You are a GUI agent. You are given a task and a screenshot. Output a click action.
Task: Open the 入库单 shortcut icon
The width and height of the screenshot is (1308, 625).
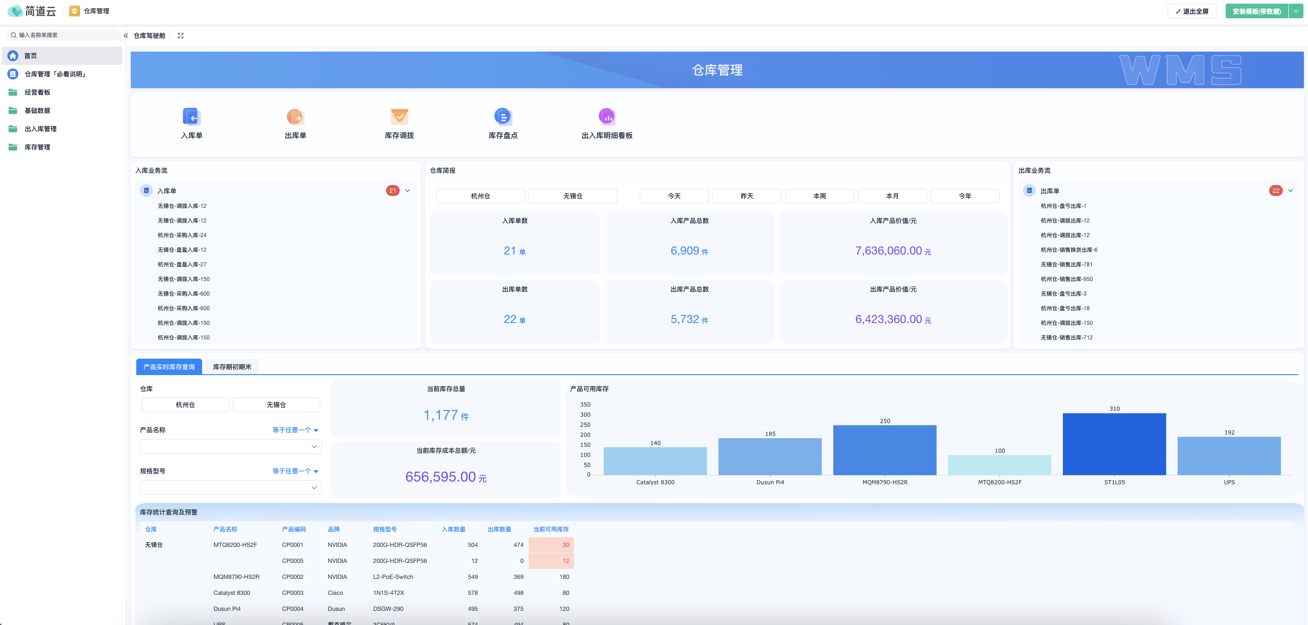[192, 117]
